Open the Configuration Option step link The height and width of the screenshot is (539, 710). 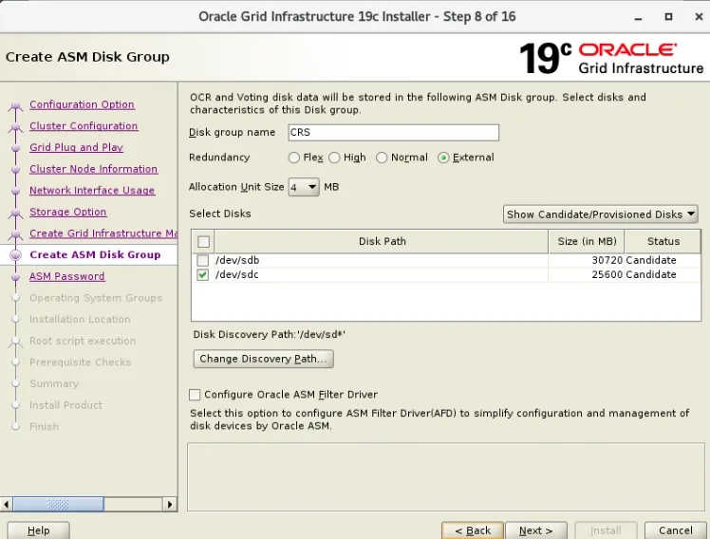(x=82, y=104)
